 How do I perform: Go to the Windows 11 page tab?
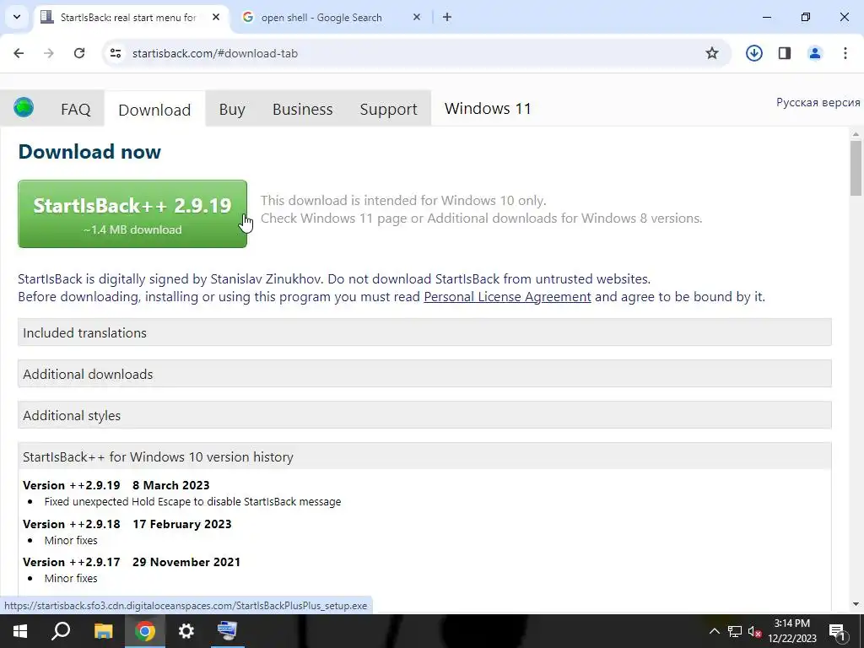tap(488, 109)
